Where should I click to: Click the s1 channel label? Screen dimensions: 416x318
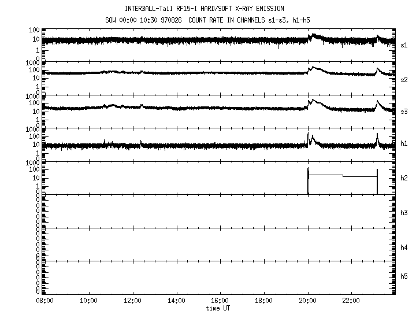click(x=404, y=46)
